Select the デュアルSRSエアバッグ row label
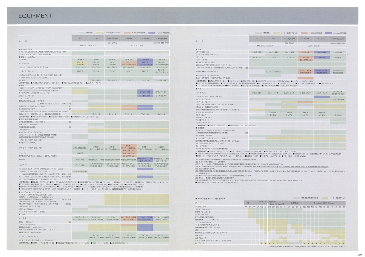This screenshot has width=365, height=257. coord(204,136)
